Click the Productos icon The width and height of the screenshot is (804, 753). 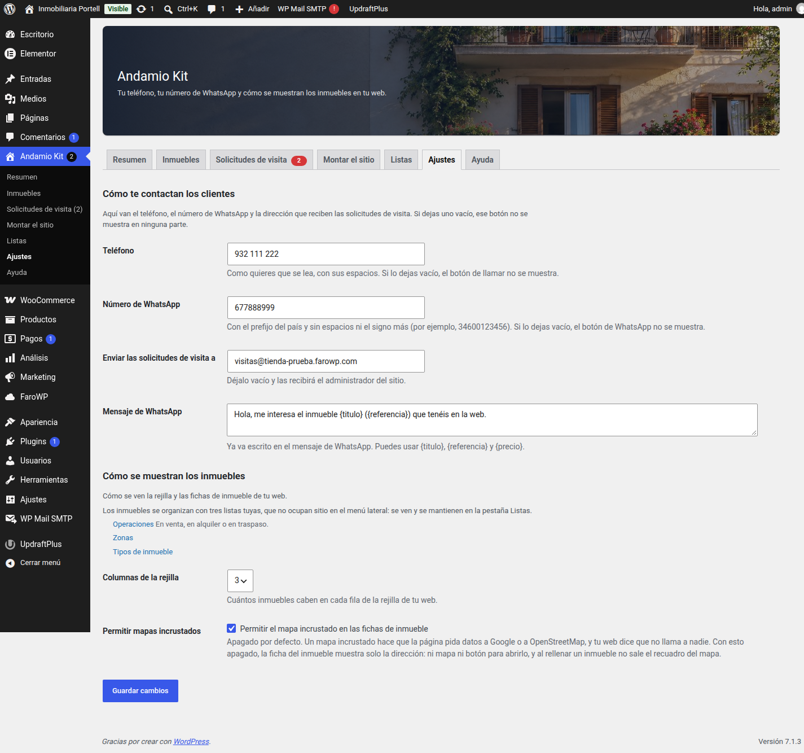(x=10, y=319)
